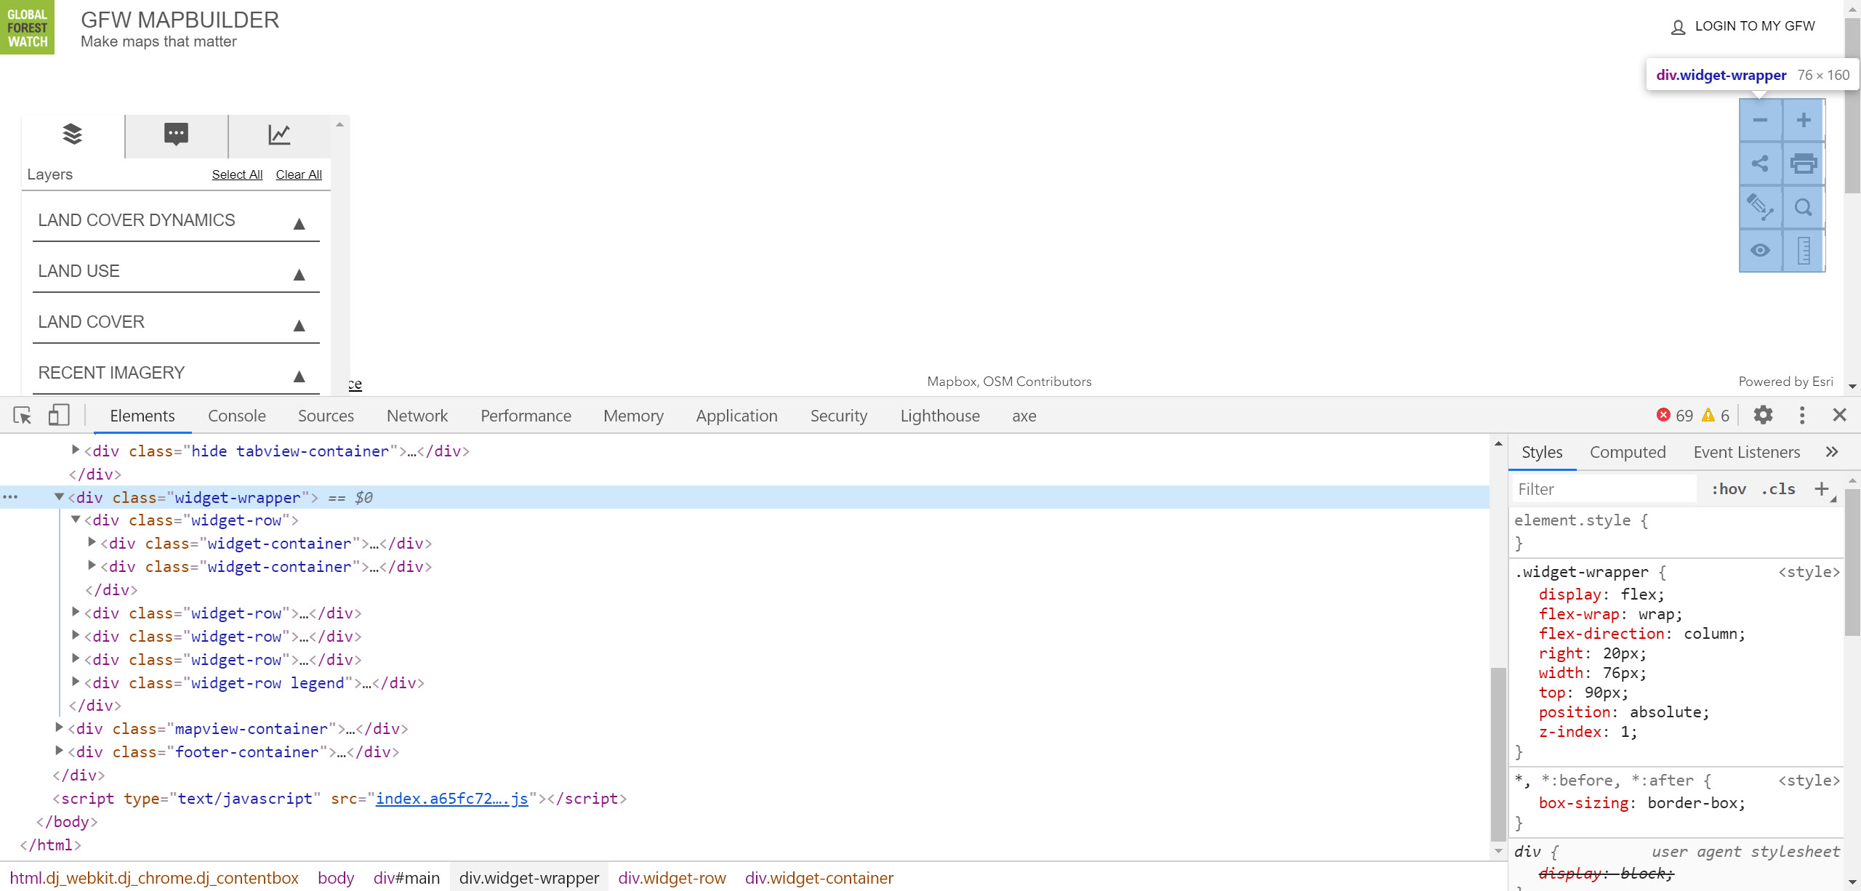
Task: Collapse the LAND COVER DYNAMICS section
Action: click(299, 223)
